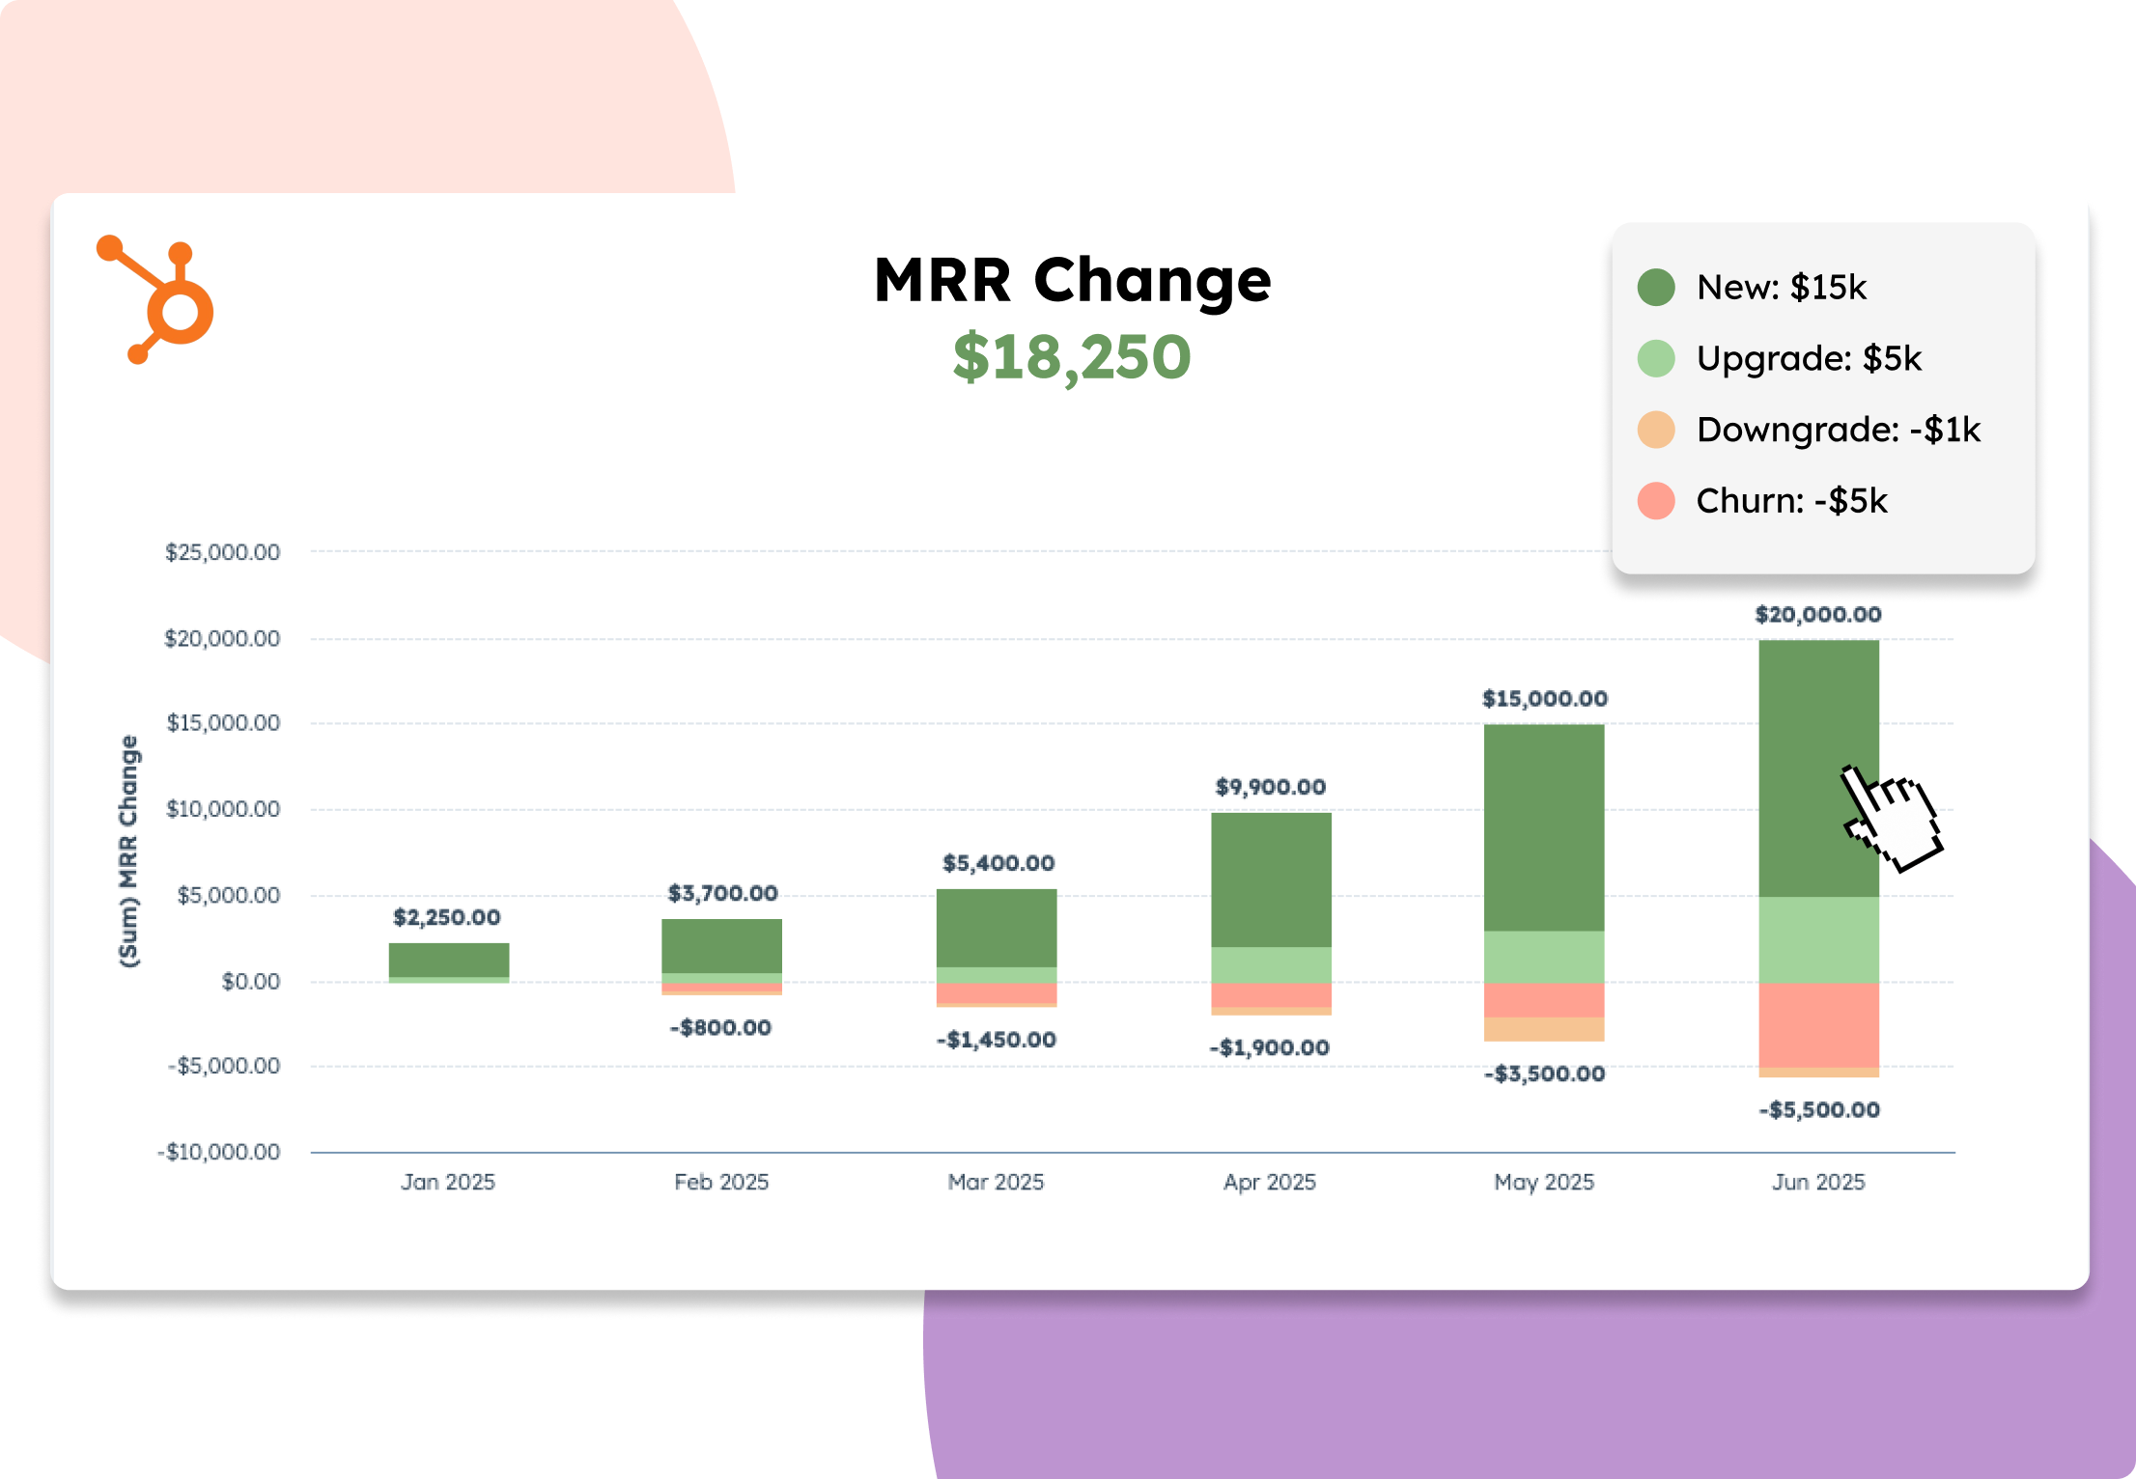Click the $18,250 total value

(1072, 357)
